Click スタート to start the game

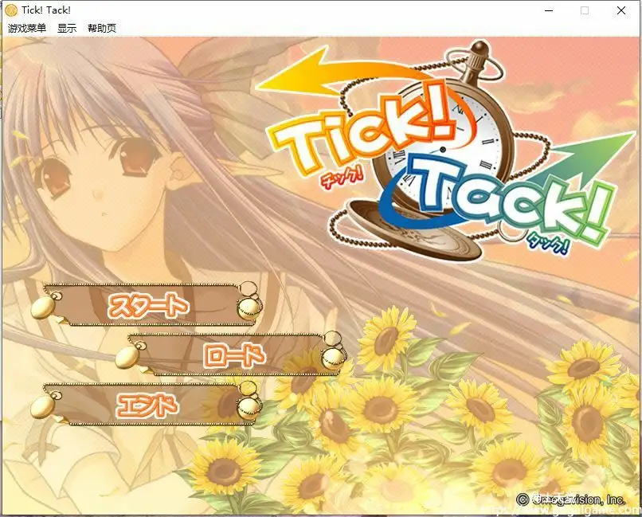(x=147, y=304)
